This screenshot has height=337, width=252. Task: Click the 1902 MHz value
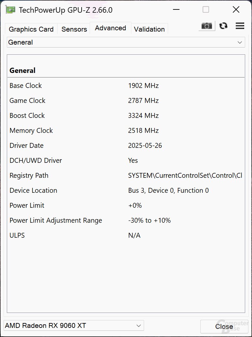[x=143, y=86]
